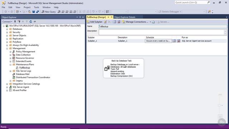Close the Object Explorer panel
The image size is (229, 129).
83,17
